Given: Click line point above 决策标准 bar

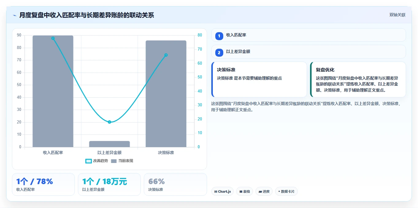Looking at the screenshot, I should [166, 55].
